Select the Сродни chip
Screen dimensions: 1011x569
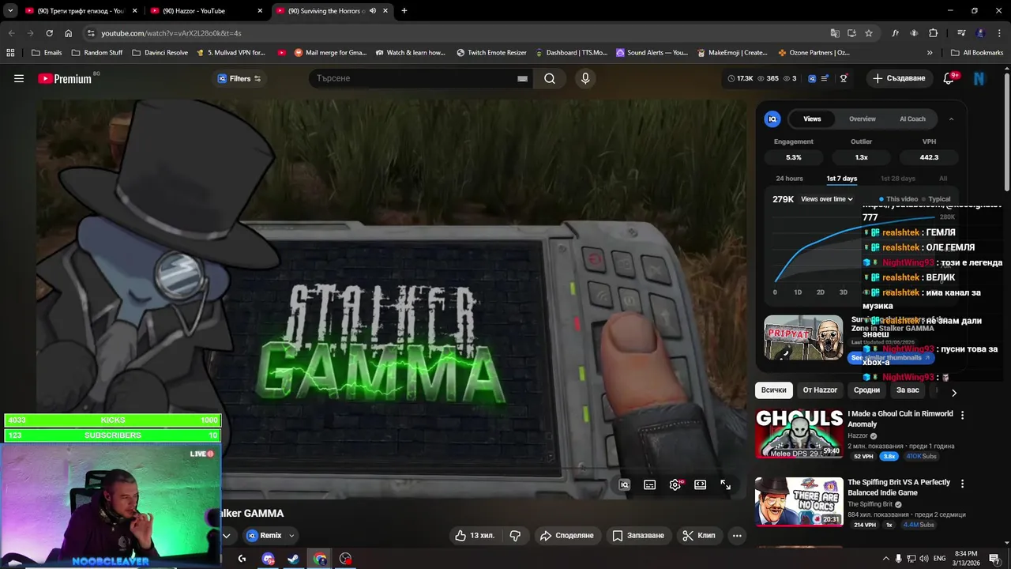tap(866, 390)
